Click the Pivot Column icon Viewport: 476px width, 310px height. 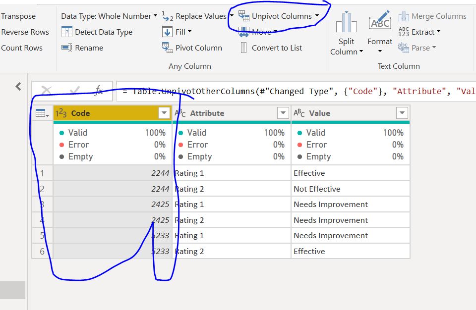pyautogui.click(x=167, y=48)
